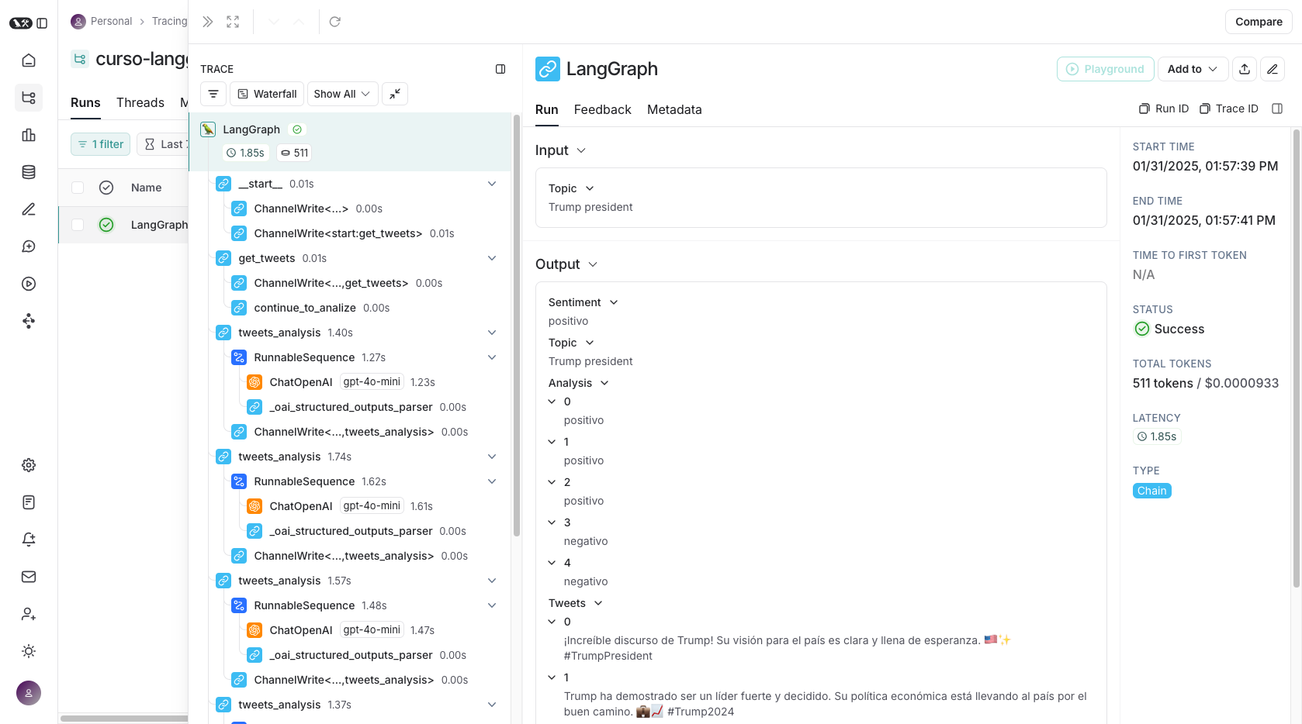Switch to the Threads tab
The width and height of the screenshot is (1302, 724).
(140, 102)
